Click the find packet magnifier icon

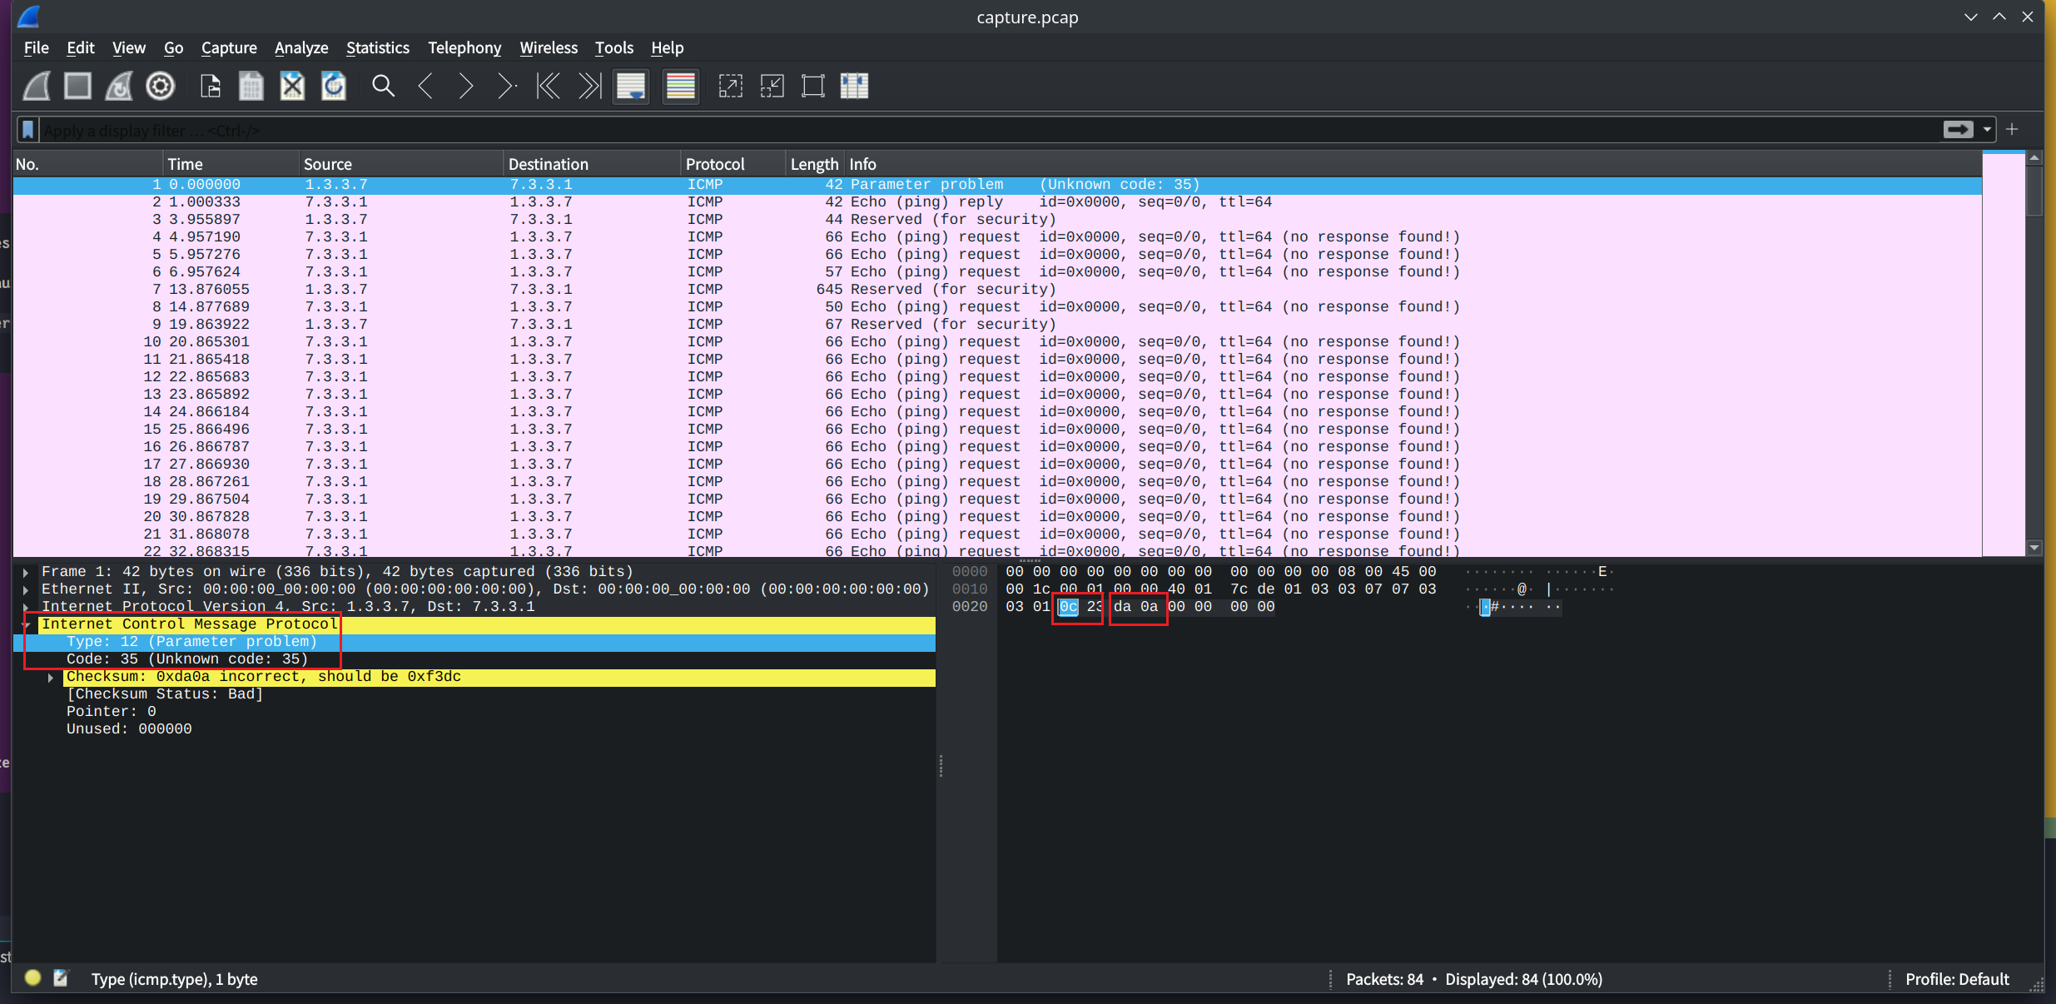click(x=383, y=86)
